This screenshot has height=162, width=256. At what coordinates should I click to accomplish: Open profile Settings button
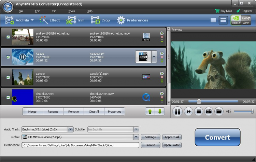tap(151, 137)
